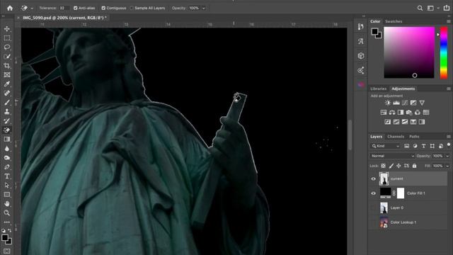Open the Normal blend mode dropdown
The width and height of the screenshot is (453, 255).
click(x=392, y=156)
